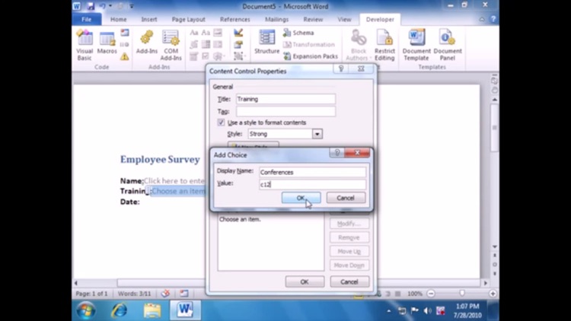
Task: Click the Word icon on taskbar
Action: pos(185,310)
